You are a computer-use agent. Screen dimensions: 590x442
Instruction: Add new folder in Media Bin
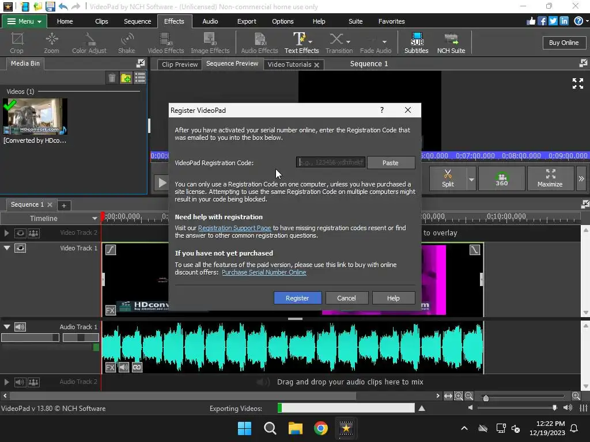[126, 78]
